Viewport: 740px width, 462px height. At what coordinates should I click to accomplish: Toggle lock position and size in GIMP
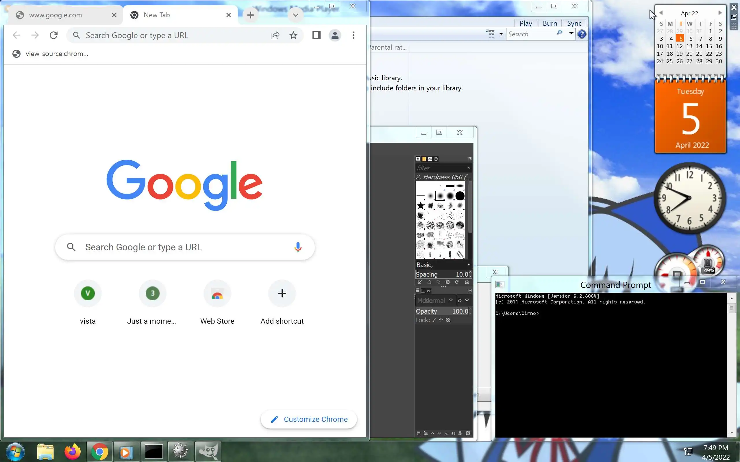pyautogui.click(x=441, y=320)
